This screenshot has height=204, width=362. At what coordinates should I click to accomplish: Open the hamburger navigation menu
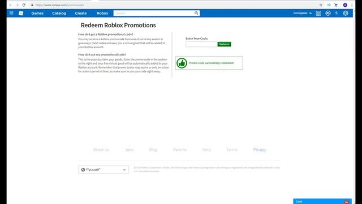pos(11,13)
